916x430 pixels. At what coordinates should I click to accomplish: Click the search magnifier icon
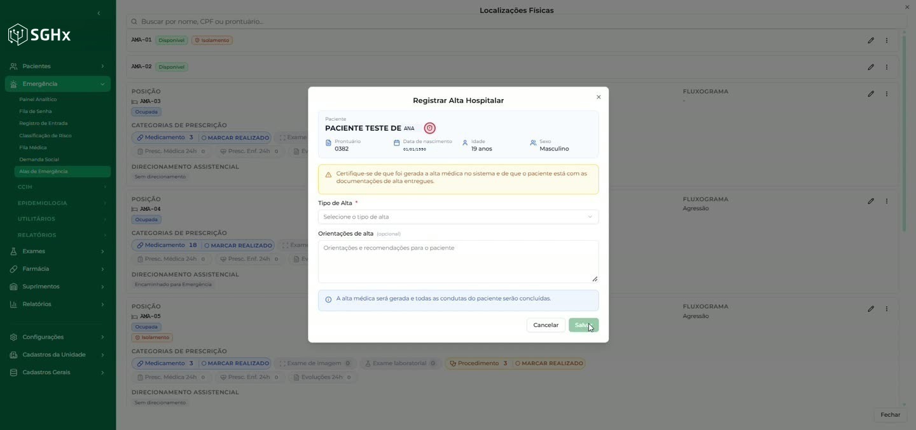coord(134,22)
